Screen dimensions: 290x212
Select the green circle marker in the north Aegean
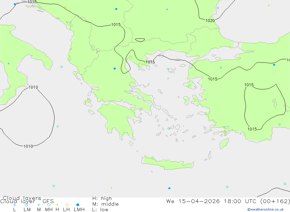point(168,69)
